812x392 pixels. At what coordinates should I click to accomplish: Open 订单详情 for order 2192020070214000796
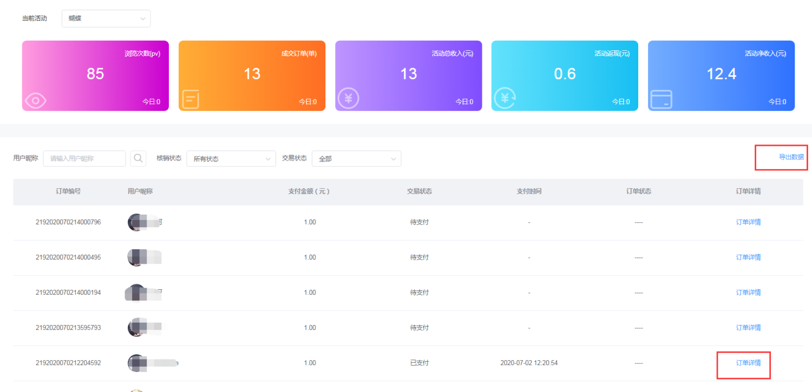pyautogui.click(x=748, y=222)
